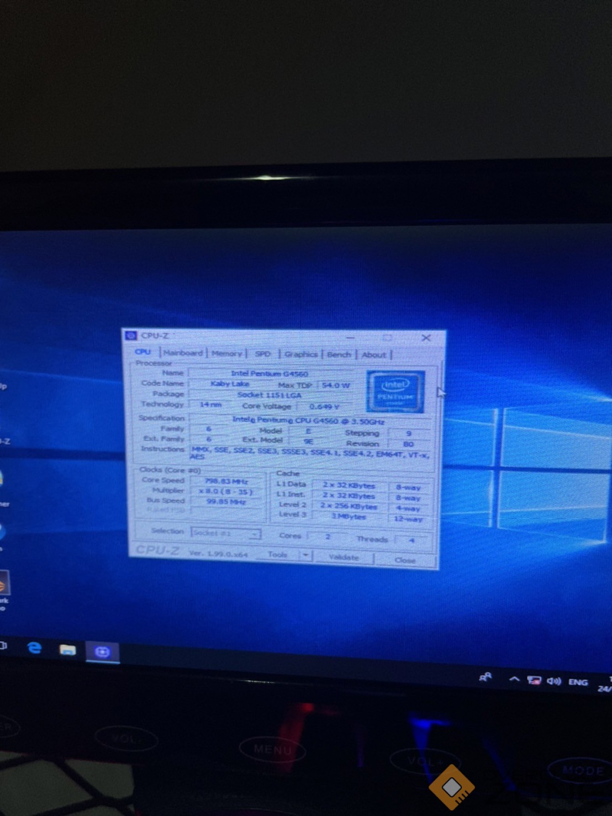Click the Cores value 2
612x816 pixels.
point(328,537)
